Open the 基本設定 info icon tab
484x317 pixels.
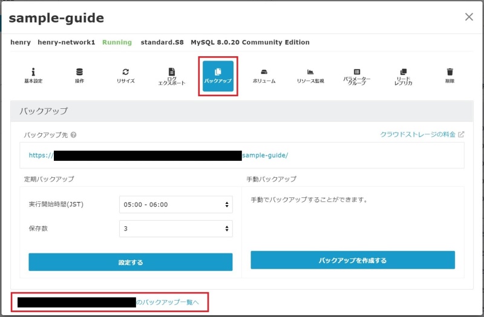click(x=33, y=76)
